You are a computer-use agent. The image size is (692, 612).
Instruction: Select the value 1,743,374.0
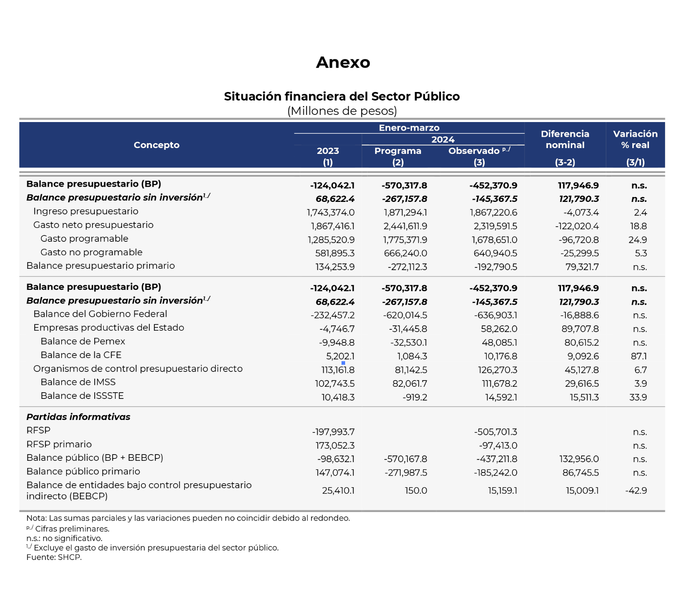331,213
